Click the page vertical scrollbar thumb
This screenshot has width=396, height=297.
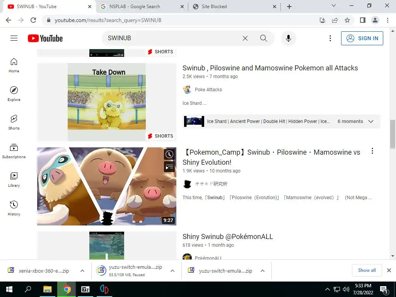tap(393, 134)
